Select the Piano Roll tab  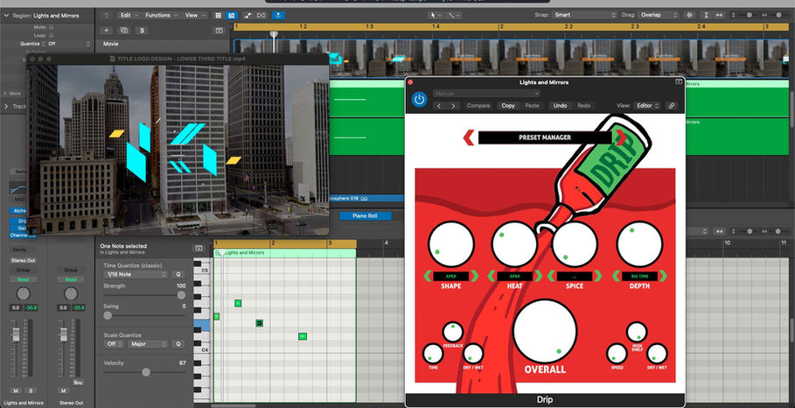(365, 216)
